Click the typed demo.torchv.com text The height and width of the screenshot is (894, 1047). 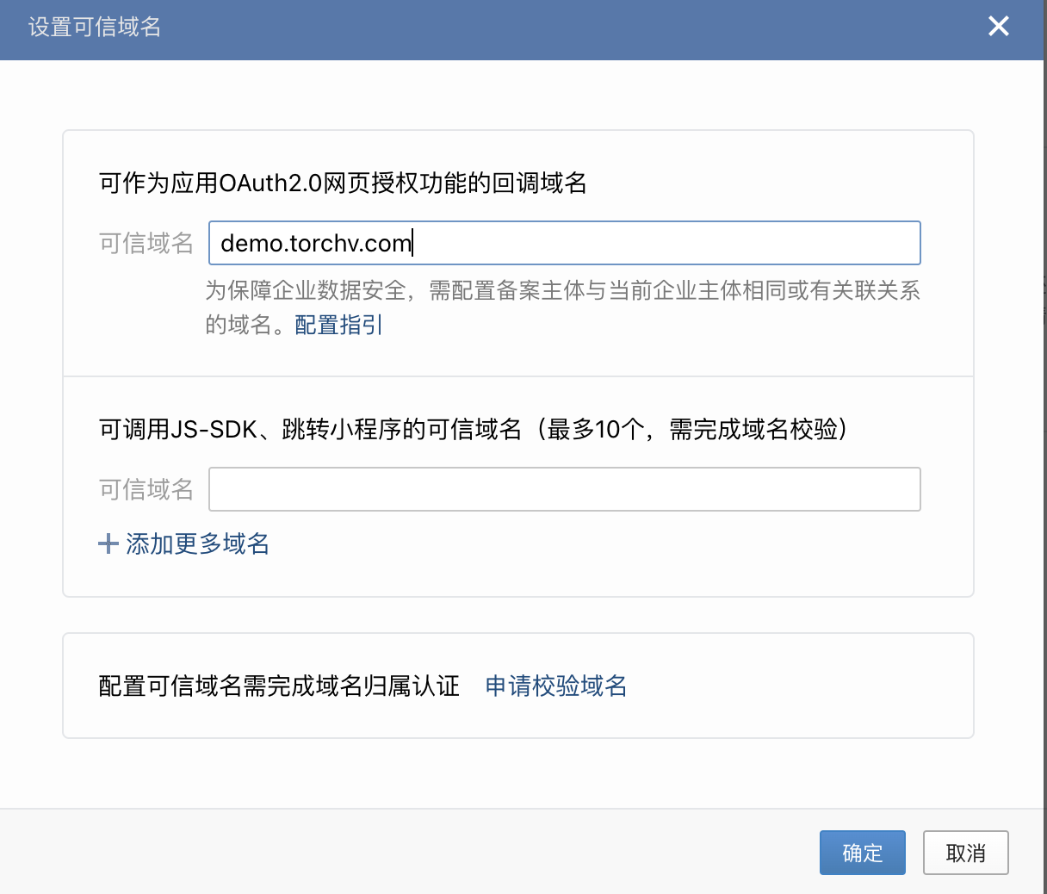316,243
